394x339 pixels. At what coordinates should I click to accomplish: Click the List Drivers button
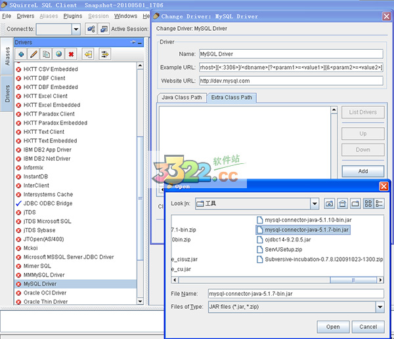pos(363,112)
